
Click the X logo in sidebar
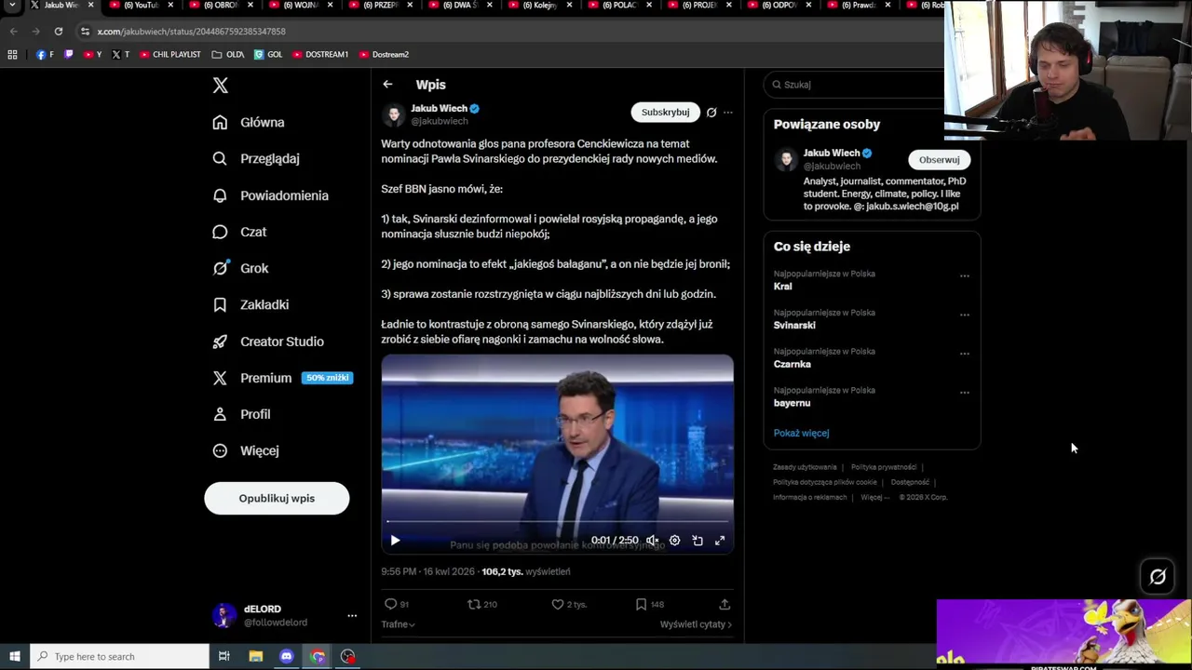tap(220, 86)
